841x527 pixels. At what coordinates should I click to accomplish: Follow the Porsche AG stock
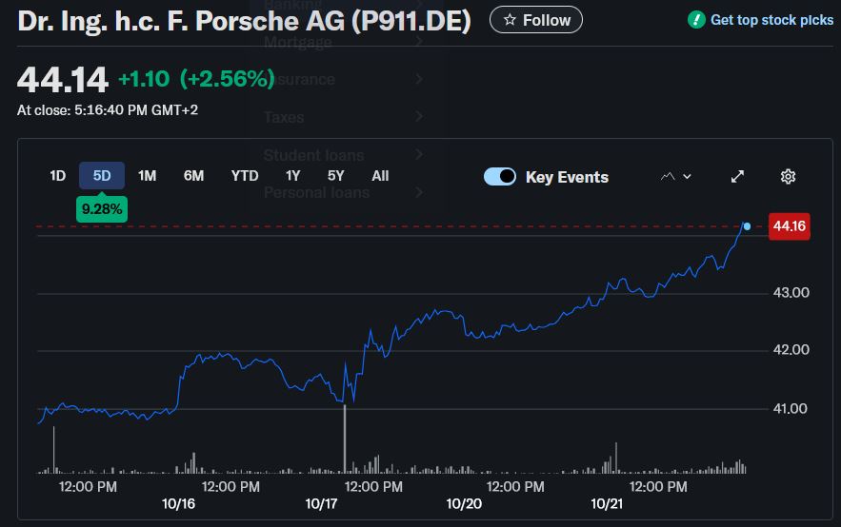point(536,20)
